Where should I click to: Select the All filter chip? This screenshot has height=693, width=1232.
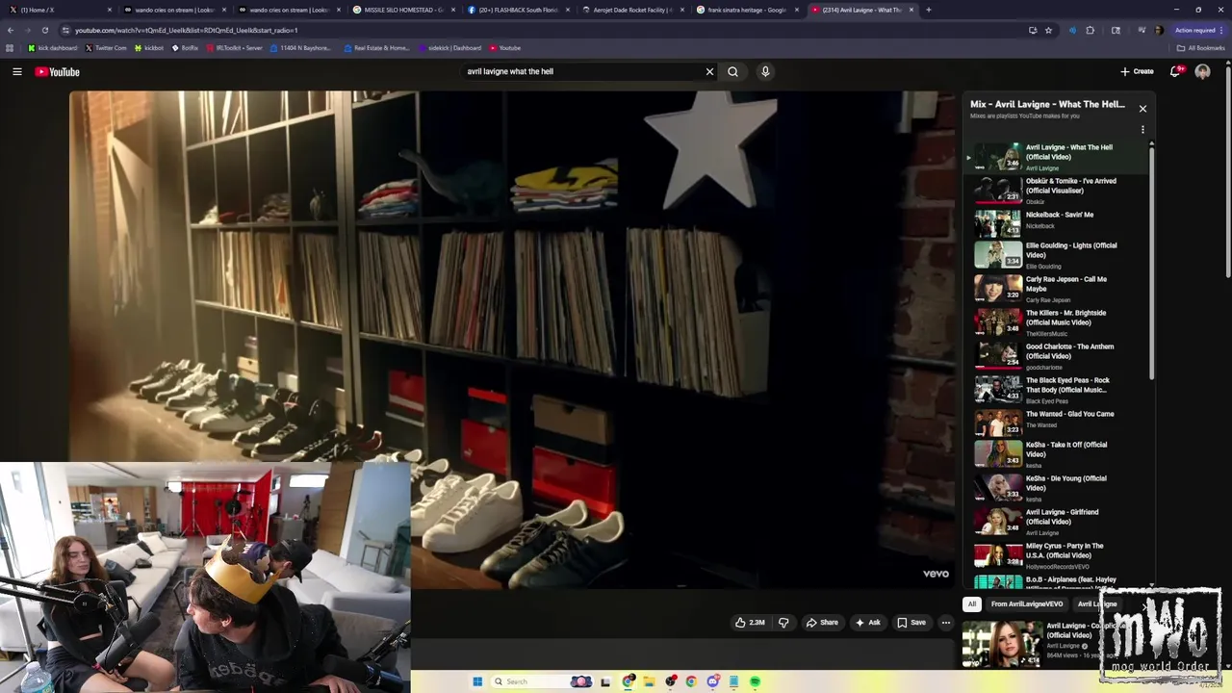click(x=972, y=604)
